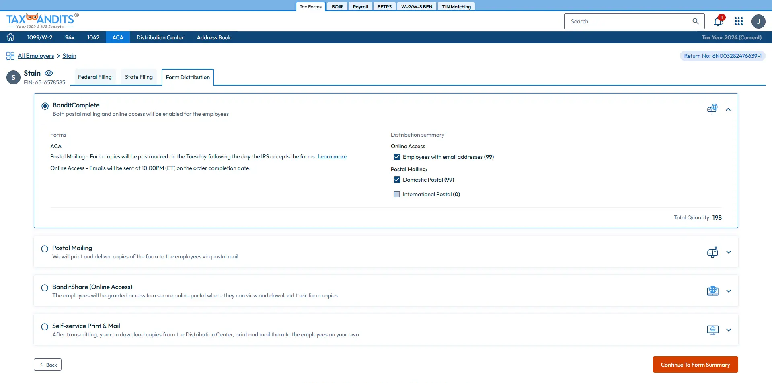The image size is (772, 383).
Task: Check the International Postal checkbox
Action: pyautogui.click(x=397, y=194)
